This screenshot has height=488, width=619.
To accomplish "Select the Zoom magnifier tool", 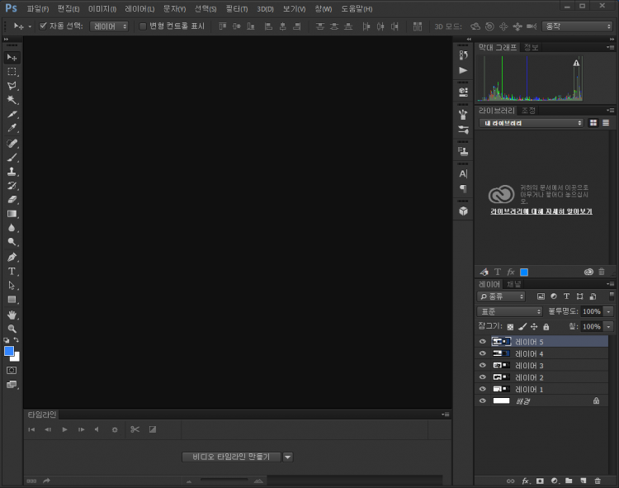I will pos(12,329).
